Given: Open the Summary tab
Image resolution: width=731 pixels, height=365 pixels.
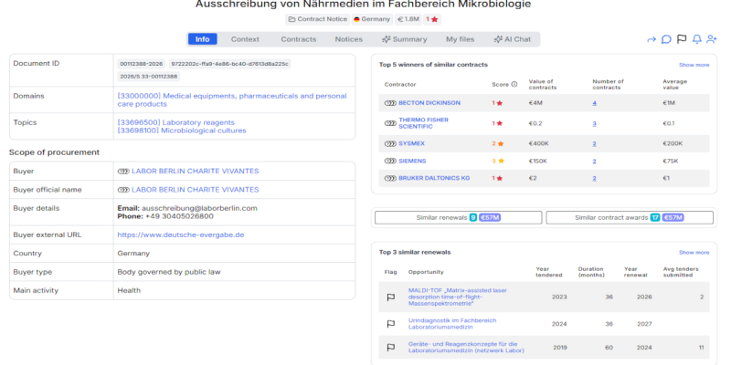Looking at the screenshot, I should point(404,39).
